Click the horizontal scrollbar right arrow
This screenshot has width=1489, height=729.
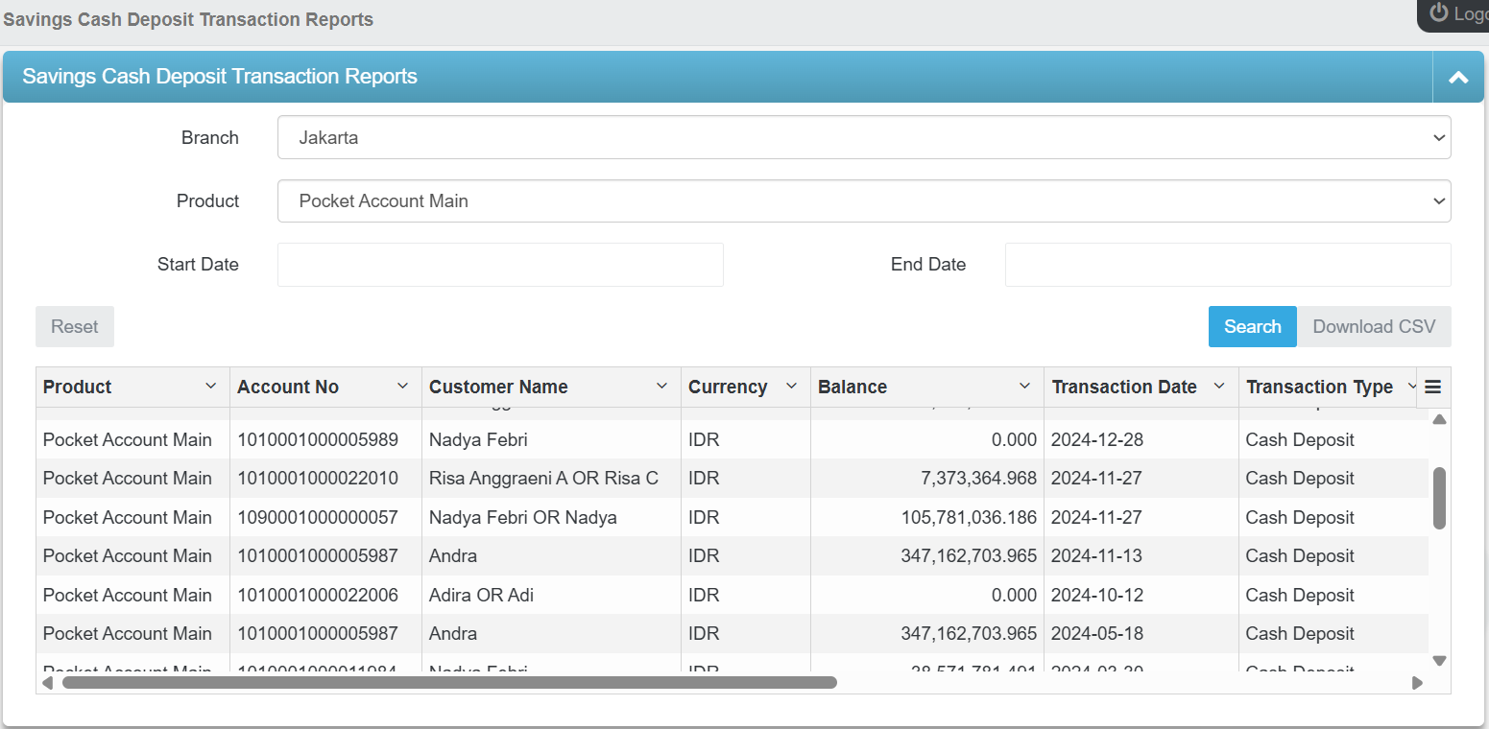(1417, 683)
